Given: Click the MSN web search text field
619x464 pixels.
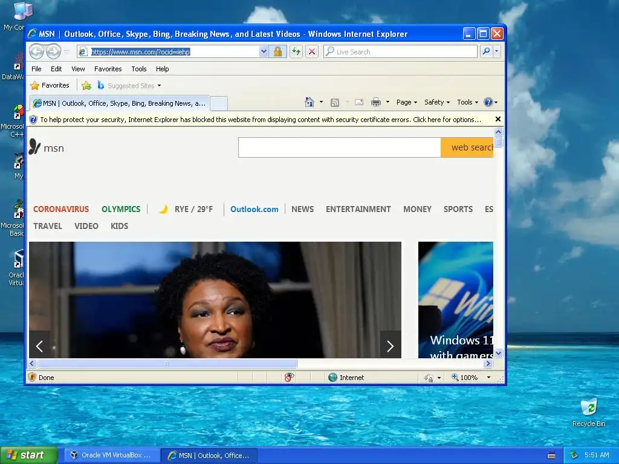Looking at the screenshot, I should 340,147.
